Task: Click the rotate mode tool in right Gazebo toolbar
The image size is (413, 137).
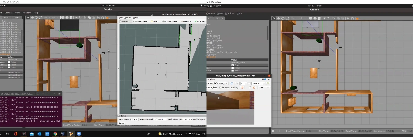Action: pyautogui.click(x=283, y=18)
